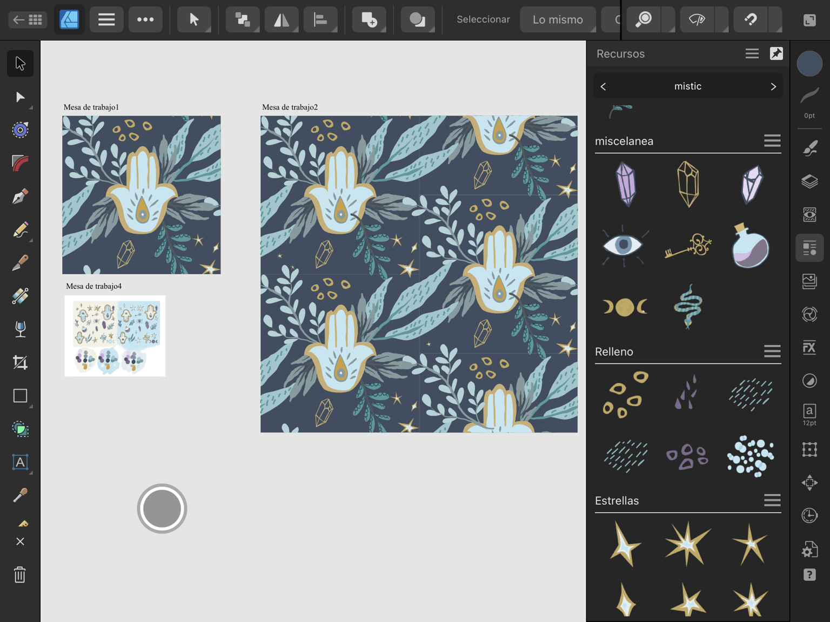Select the Move tool in left toolbar
Image resolution: width=830 pixels, height=622 pixels.
click(20, 64)
